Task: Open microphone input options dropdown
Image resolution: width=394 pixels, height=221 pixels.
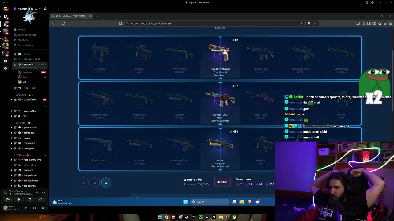Action: (30, 208)
